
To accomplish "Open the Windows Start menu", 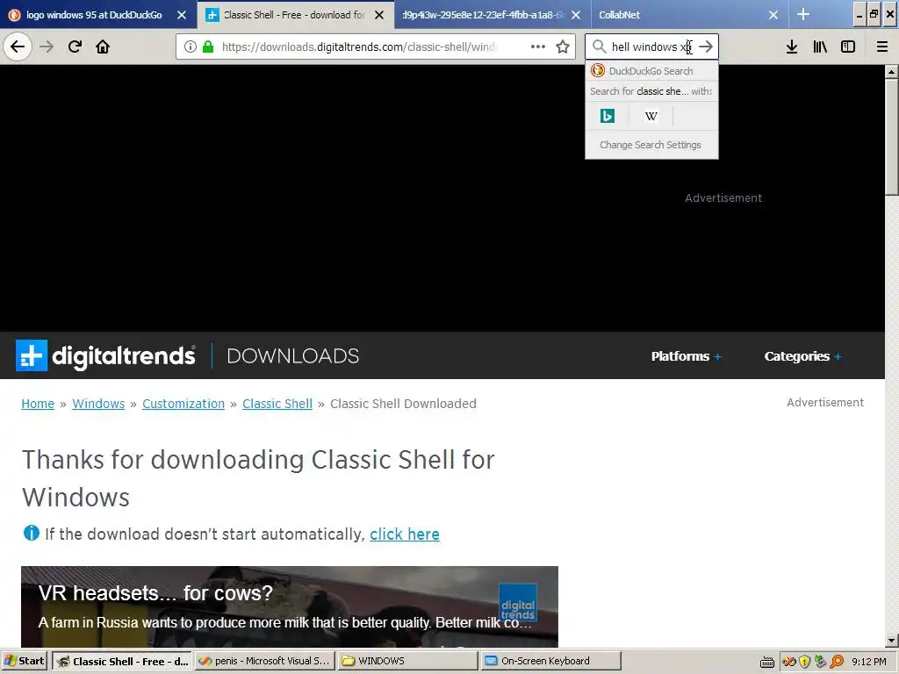I will [25, 661].
